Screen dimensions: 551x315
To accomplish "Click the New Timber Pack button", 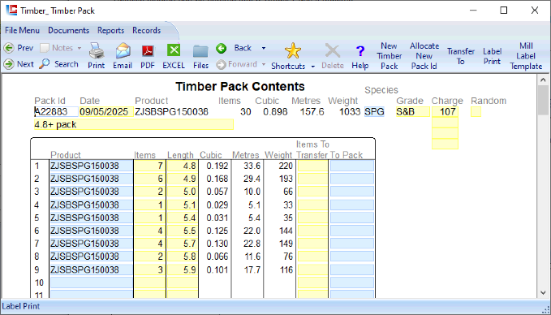I will coord(389,56).
